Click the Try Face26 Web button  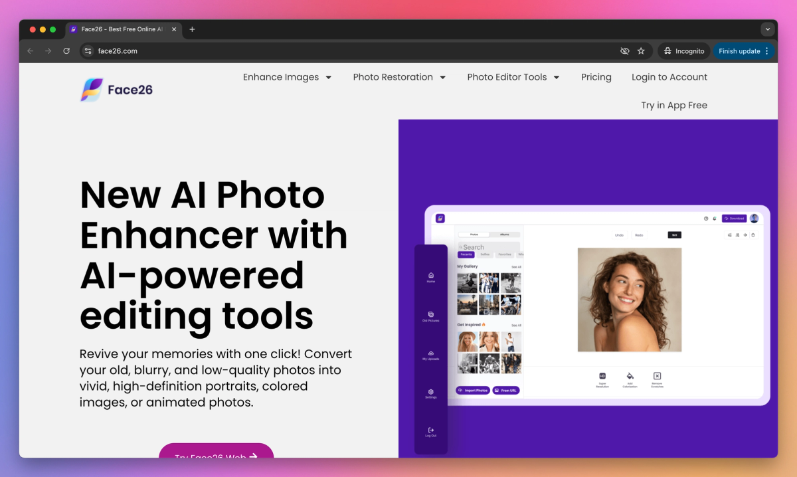(217, 451)
